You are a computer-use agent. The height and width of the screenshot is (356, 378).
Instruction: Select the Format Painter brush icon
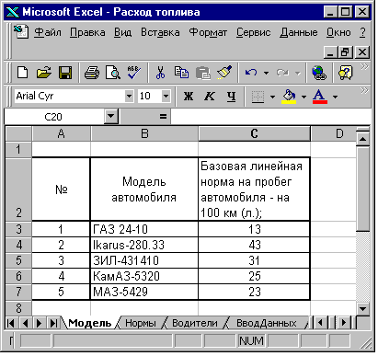pos(224,73)
